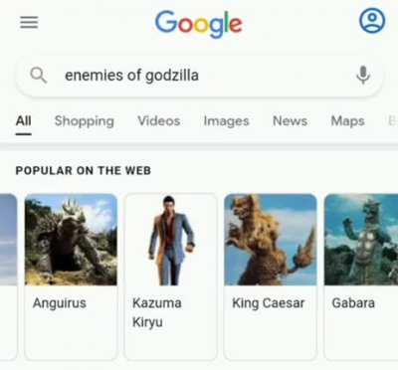
Task: Click the magnifying glass search icon
Action: [38, 75]
